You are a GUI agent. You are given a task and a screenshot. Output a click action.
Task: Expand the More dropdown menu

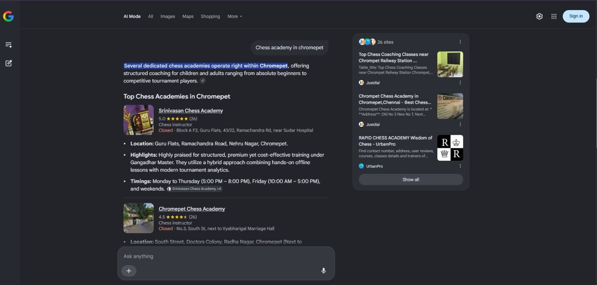(235, 16)
